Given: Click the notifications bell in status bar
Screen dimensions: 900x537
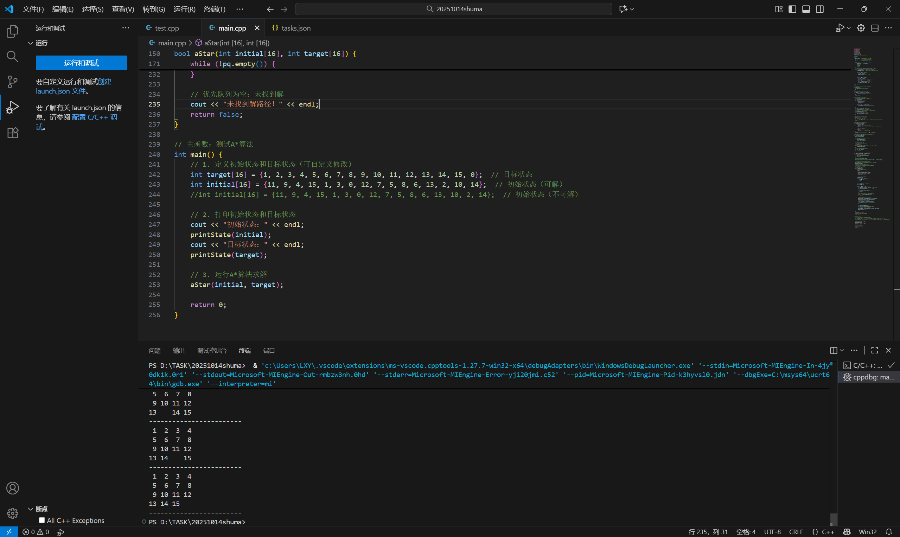Looking at the screenshot, I should pos(889,532).
